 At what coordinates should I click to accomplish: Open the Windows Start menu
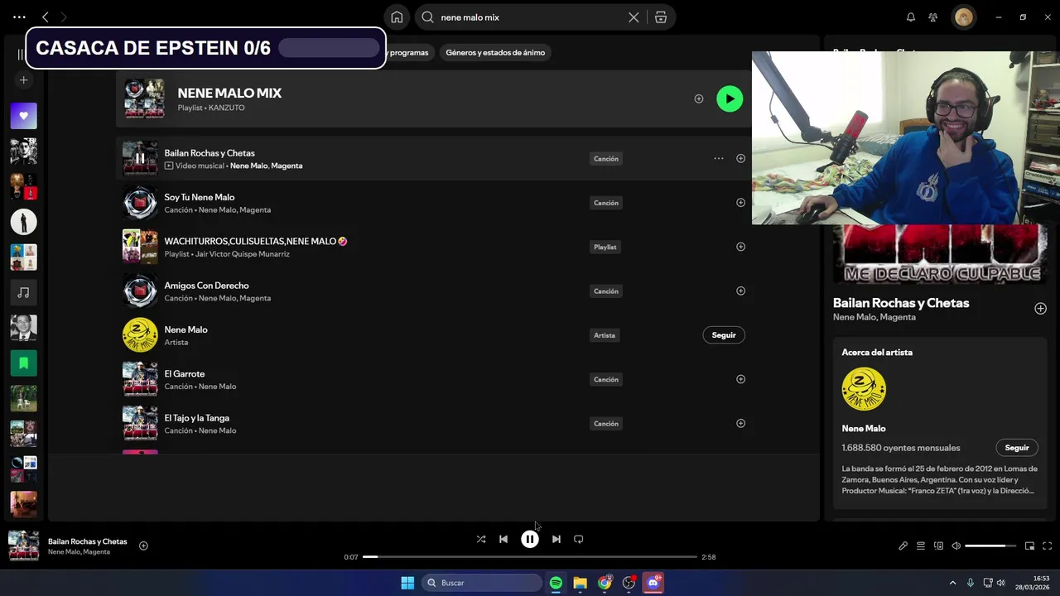click(407, 583)
